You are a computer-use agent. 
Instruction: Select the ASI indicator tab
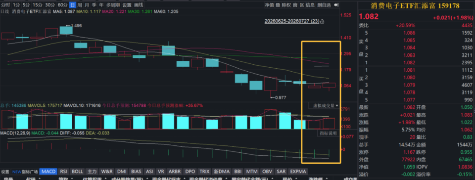pos(149,171)
